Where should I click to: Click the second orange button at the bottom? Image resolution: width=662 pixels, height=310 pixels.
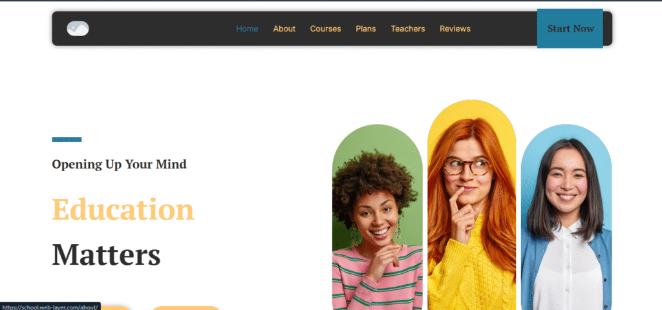point(186,308)
